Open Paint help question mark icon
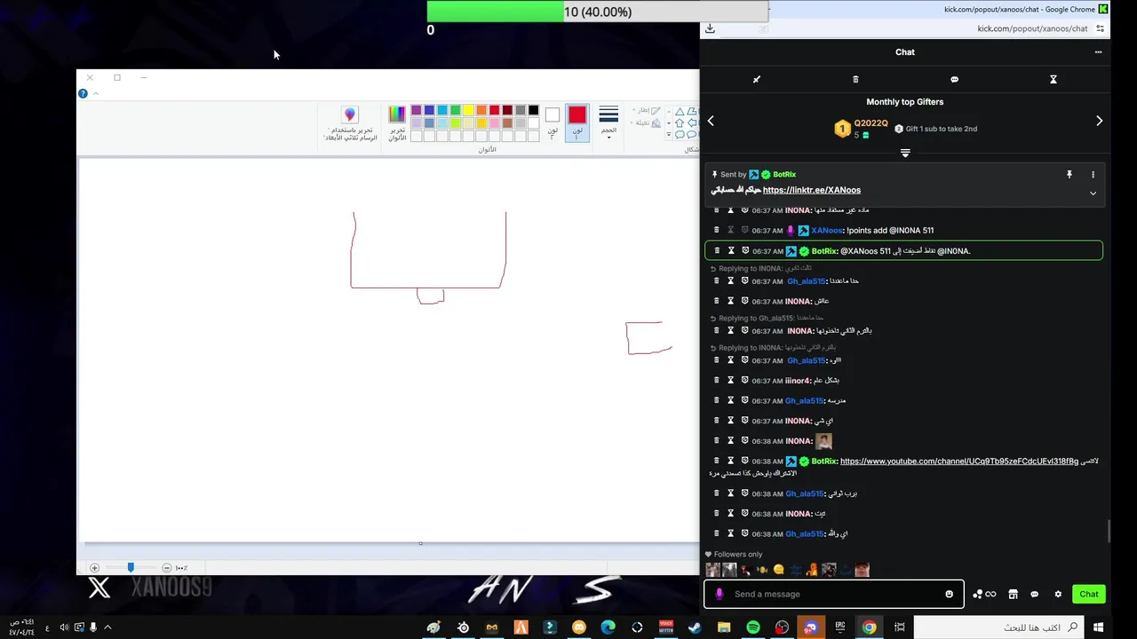This screenshot has width=1137, height=639. coord(83,93)
